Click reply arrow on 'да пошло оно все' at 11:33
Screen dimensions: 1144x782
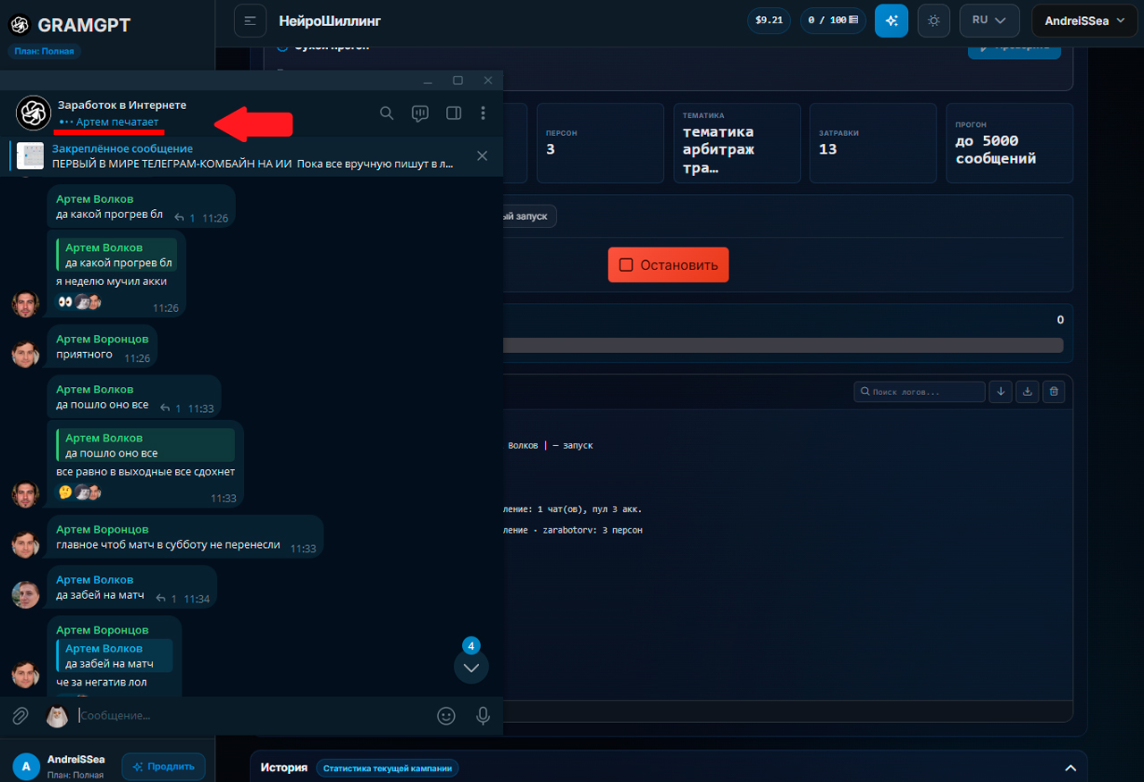tap(165, 408)
